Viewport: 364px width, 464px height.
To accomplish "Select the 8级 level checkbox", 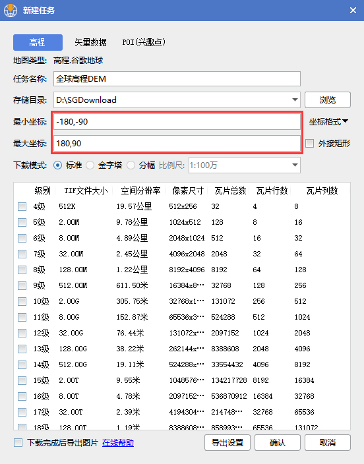I will tap(22, 270).
